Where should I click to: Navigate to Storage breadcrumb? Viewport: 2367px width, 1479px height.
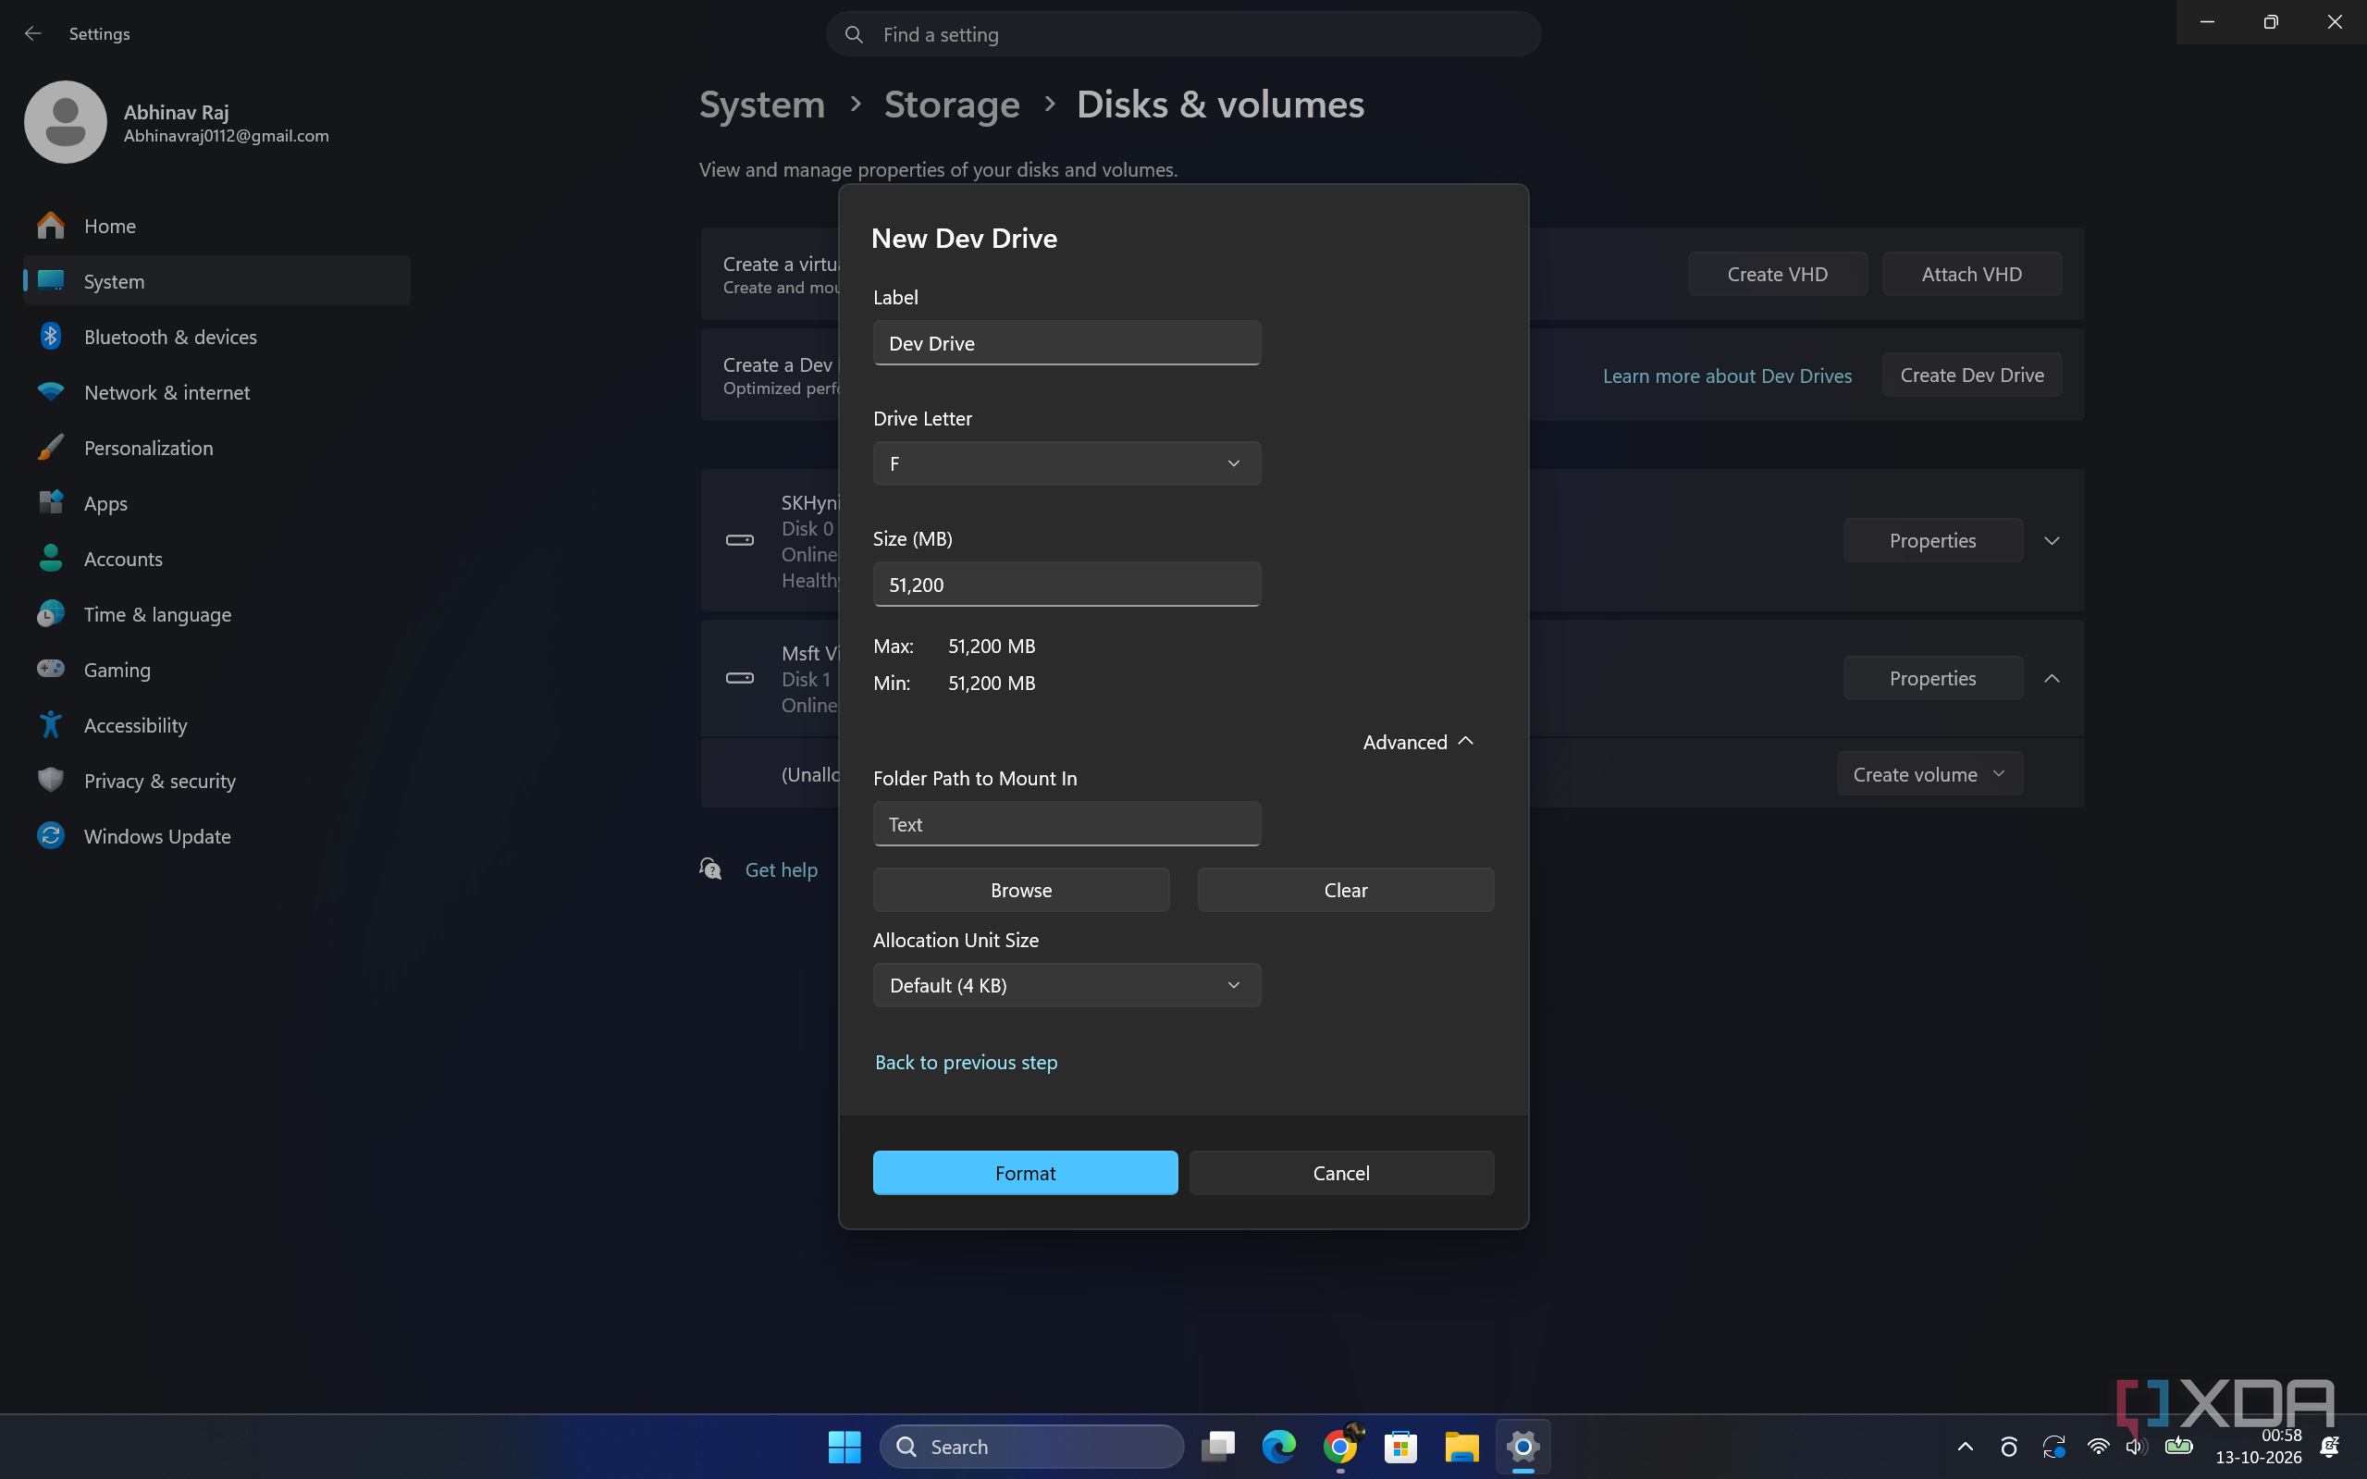[x=952, y=104]
